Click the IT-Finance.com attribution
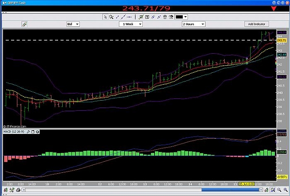Screen dimensions: 290x196 point(14,126)
